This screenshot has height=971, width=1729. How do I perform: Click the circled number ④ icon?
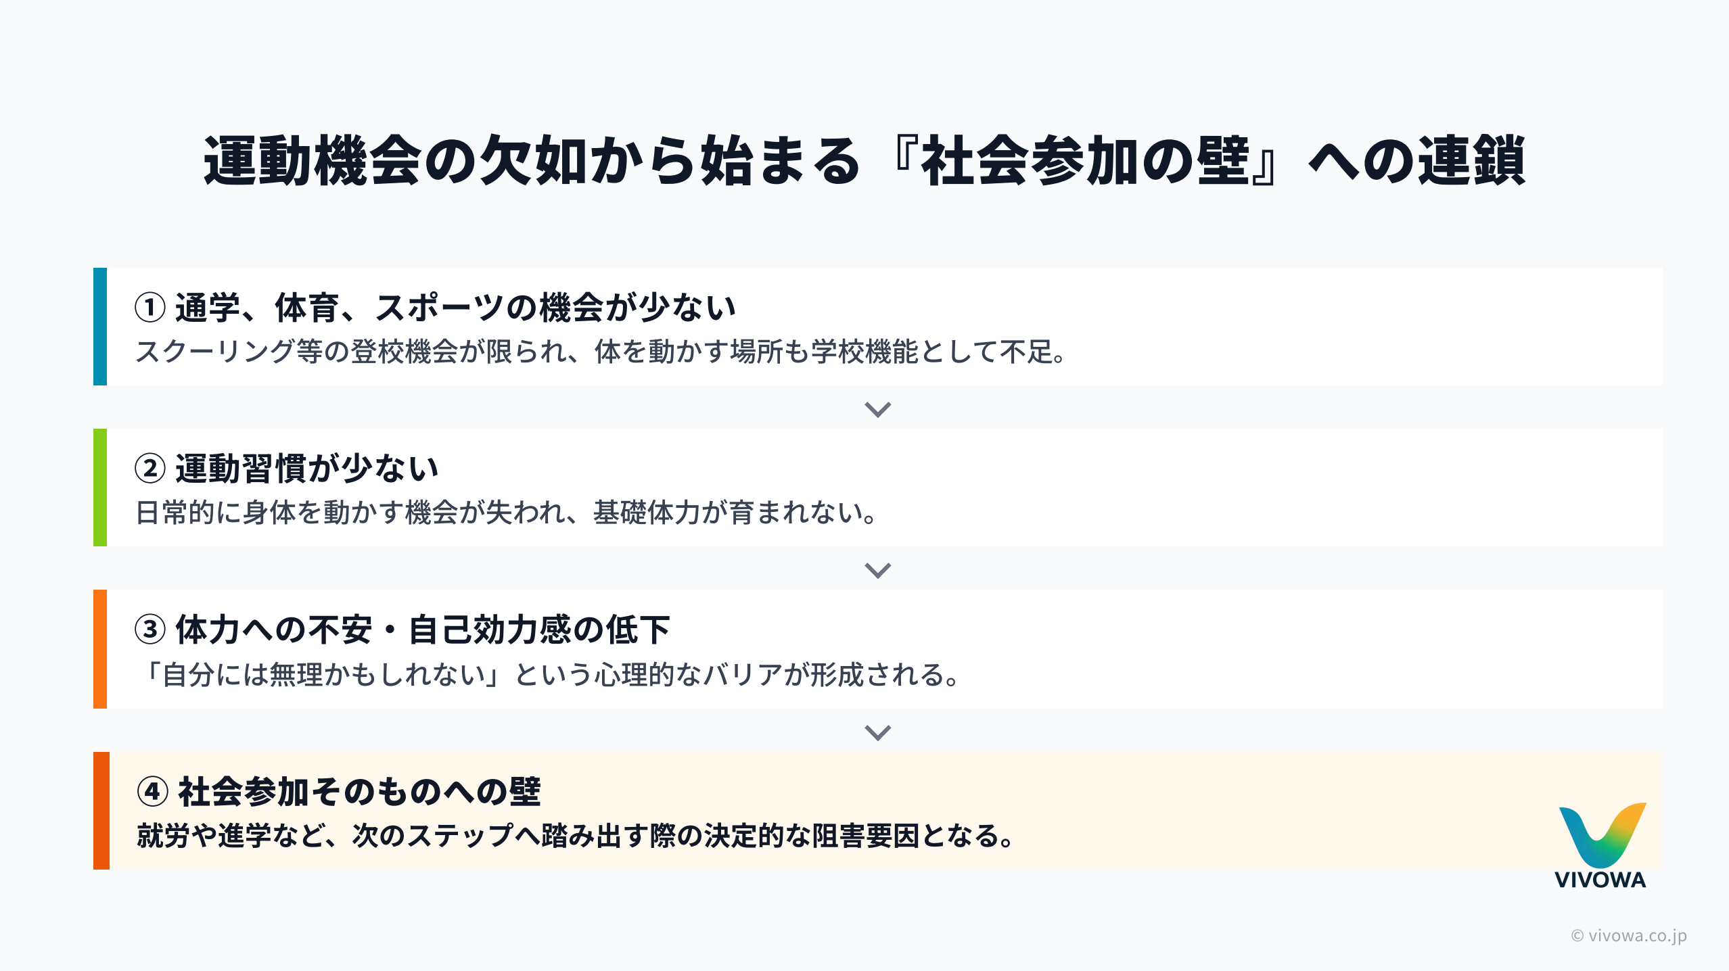click(x=152, y=791)
